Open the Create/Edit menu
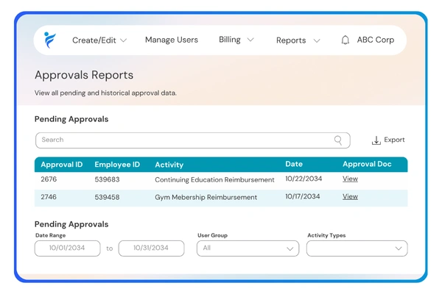442x294 pixels. (94, 40)
